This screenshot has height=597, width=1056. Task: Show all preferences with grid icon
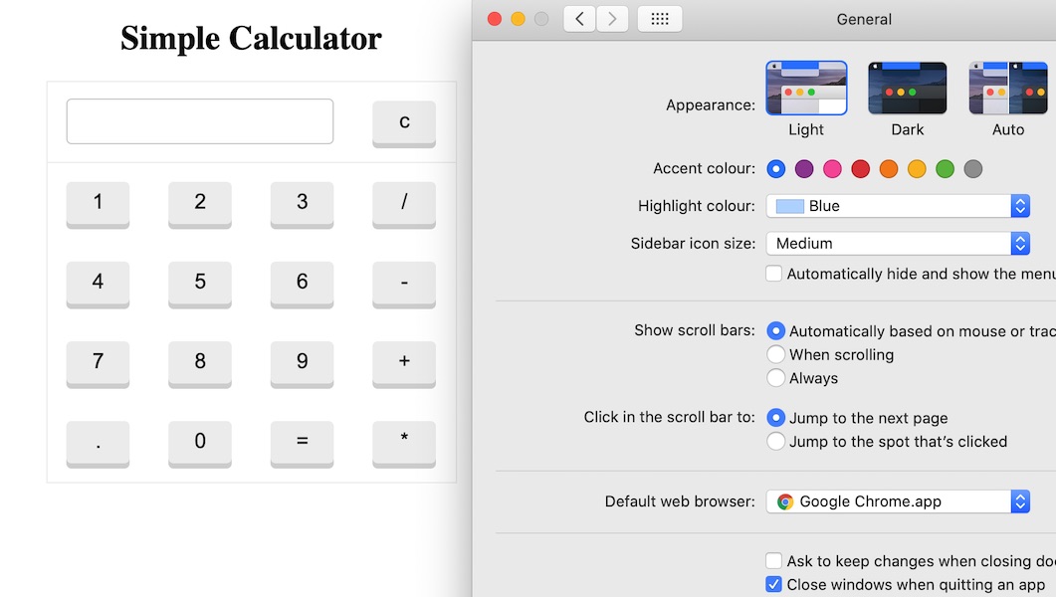point(659,19)
